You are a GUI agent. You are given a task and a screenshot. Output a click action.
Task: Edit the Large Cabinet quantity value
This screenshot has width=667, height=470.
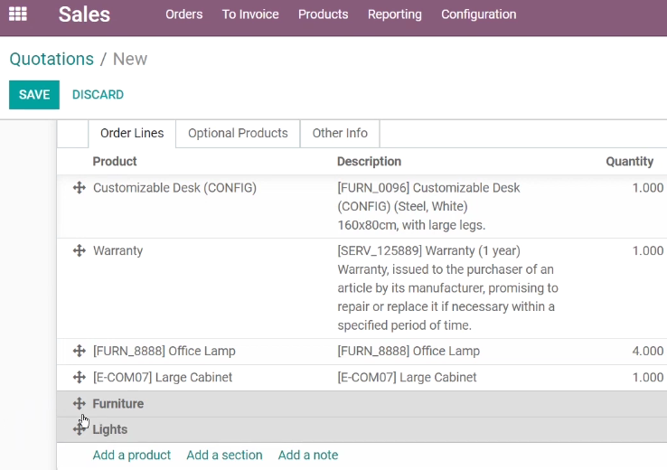647,377
